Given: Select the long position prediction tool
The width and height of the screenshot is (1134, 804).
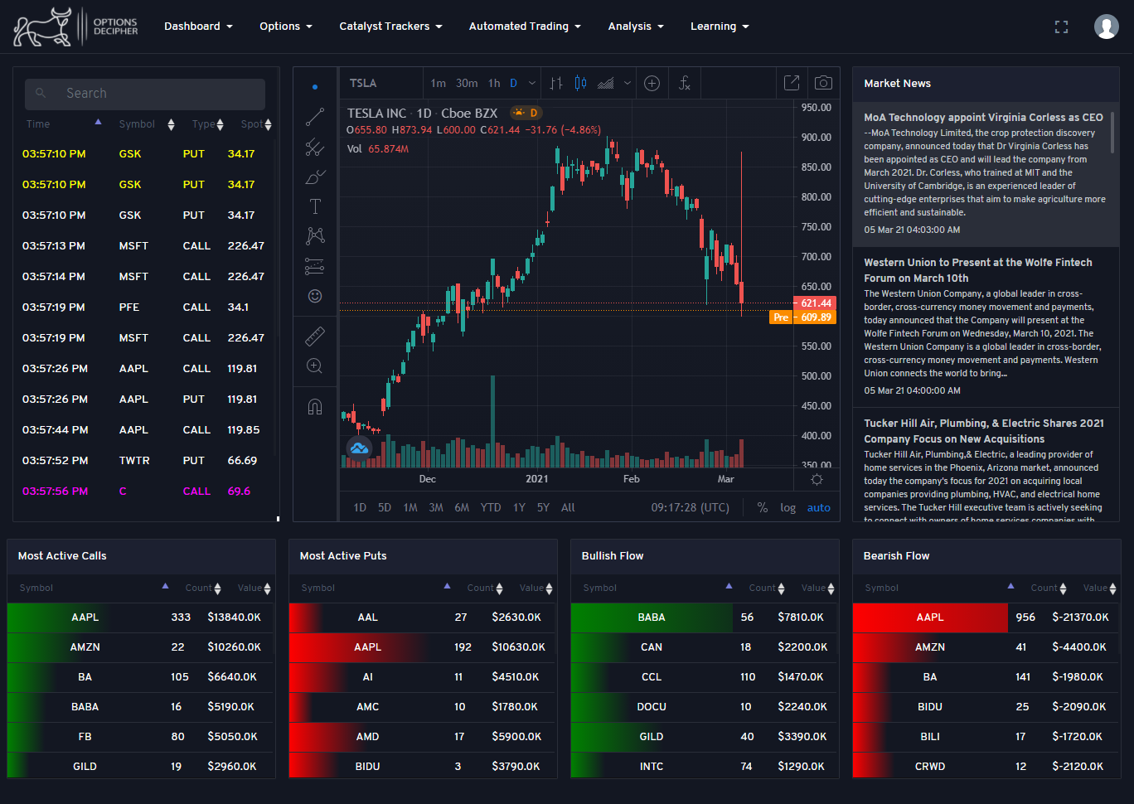Looking at the screenshot, I should (315, 266).
